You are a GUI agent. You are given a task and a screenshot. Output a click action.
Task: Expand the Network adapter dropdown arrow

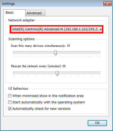pos(101,29)
